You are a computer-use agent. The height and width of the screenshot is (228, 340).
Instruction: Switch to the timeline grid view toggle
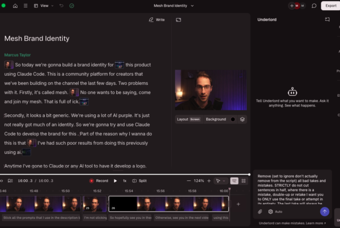pyautogui.click(x=244, y=180)
